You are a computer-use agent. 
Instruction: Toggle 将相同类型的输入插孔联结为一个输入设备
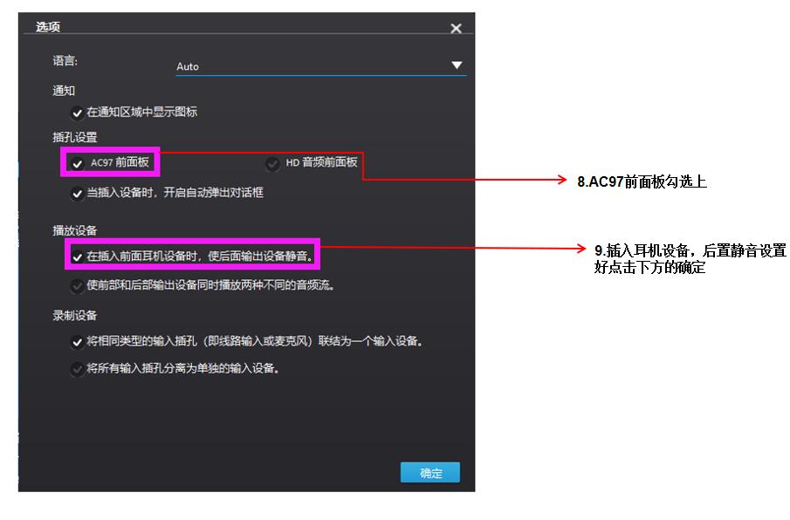pos(77,342)
